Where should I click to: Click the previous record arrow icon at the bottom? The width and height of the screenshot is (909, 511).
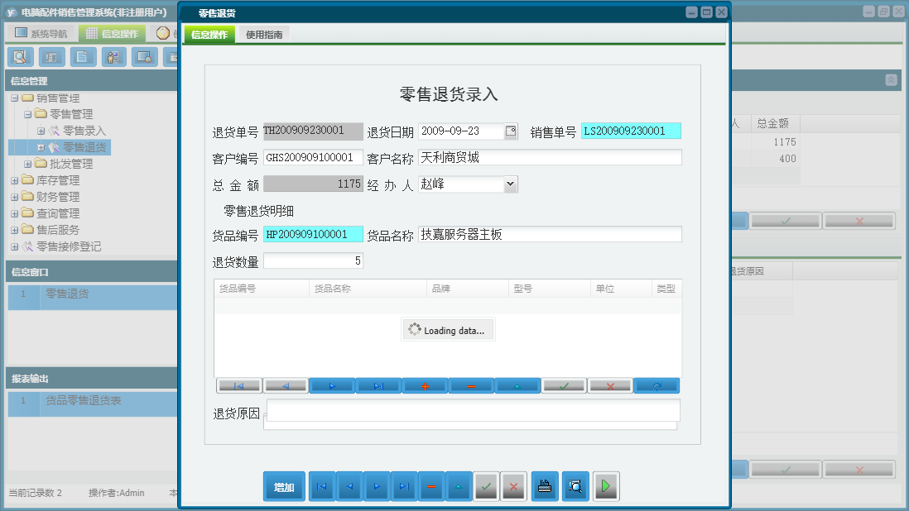pos(349,486)
